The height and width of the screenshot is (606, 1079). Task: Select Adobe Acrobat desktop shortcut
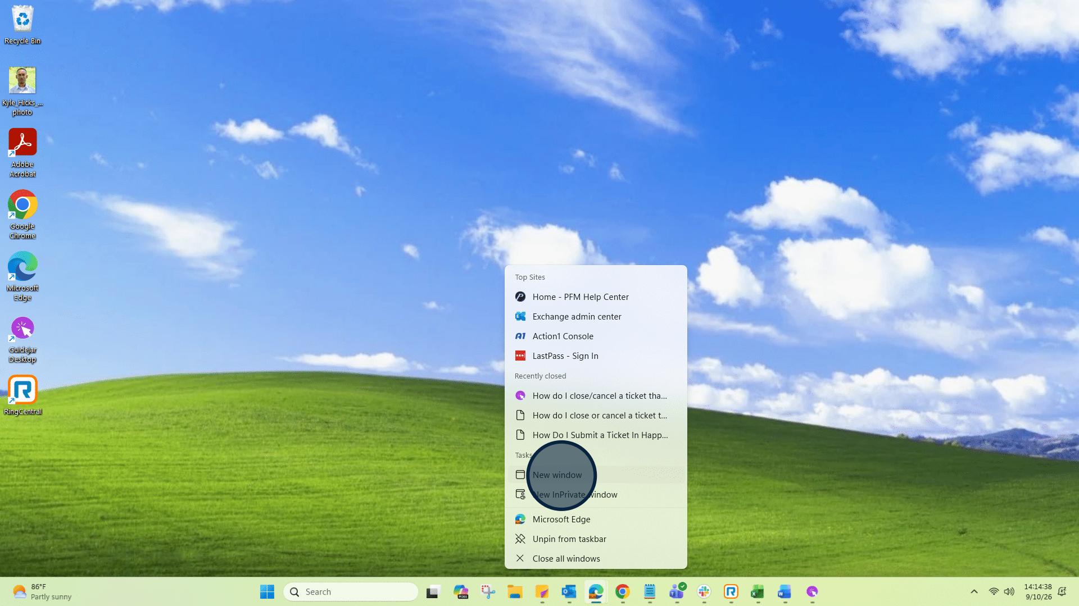[x=22, y=153]
